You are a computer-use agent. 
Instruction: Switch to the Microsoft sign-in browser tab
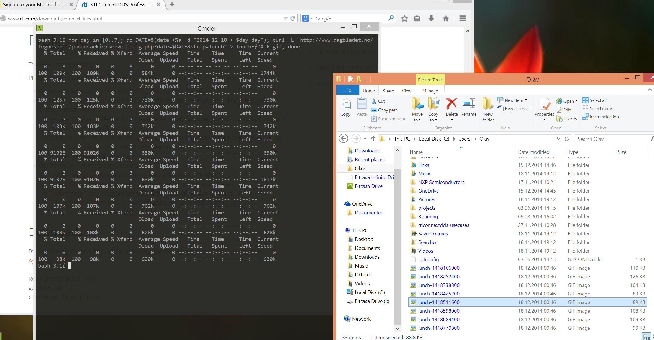click(x=34, y=5)
